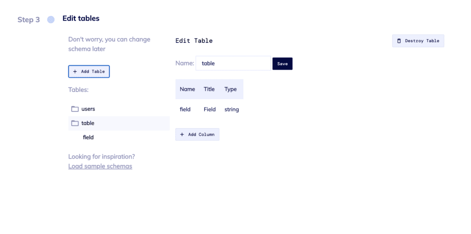Select the Field cell in Title column
Image resolution: width=471 pixels, height=234 pixels.
click(x=210, y=109)
